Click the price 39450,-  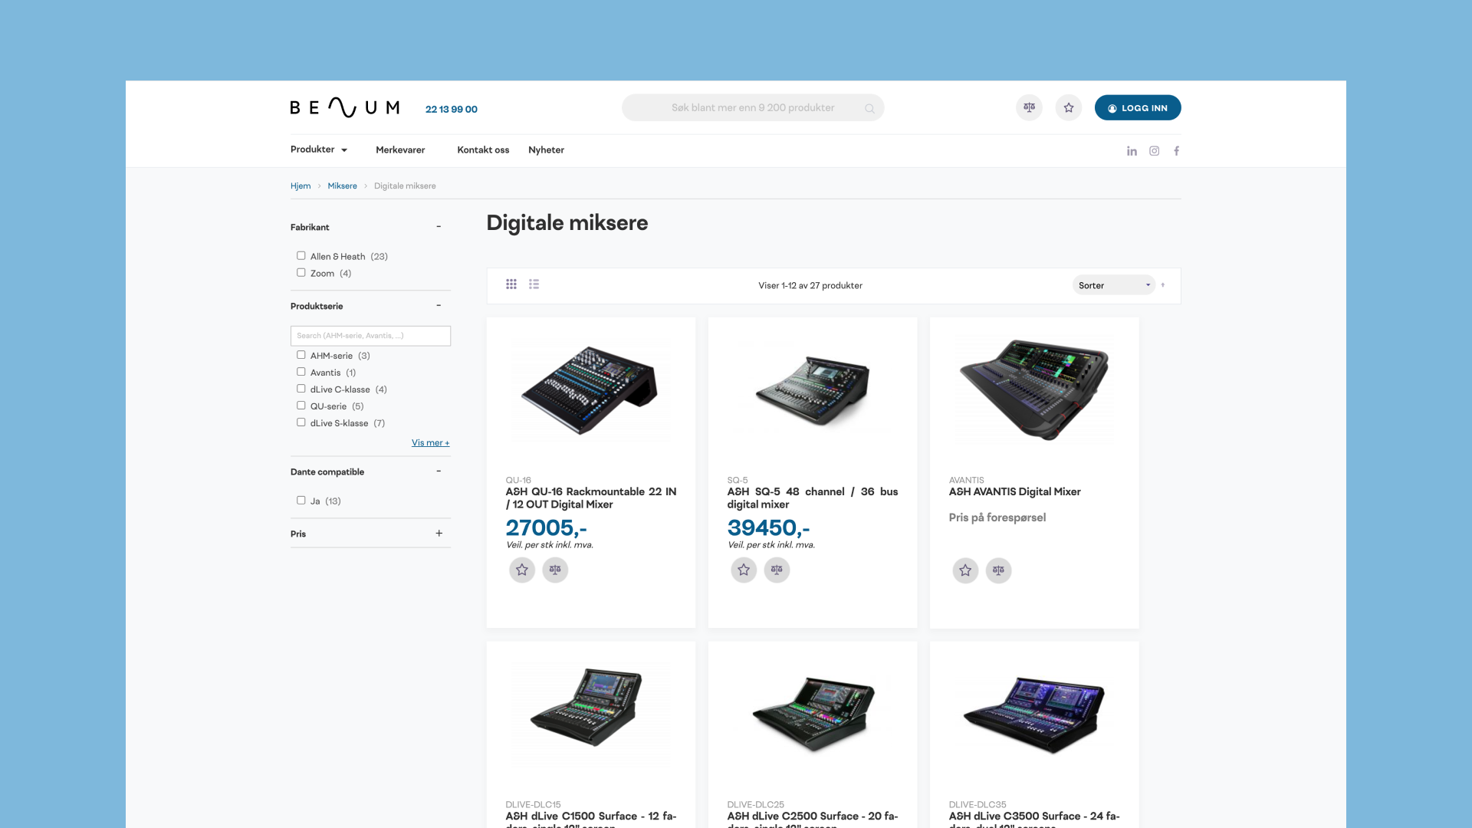tap(768, 528)
